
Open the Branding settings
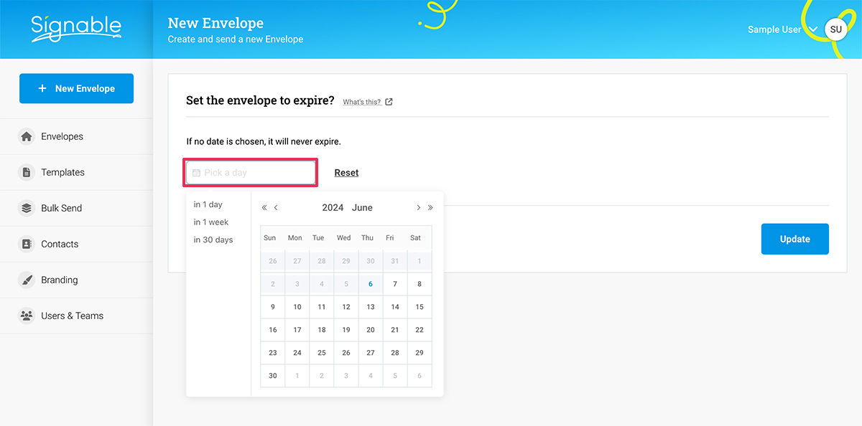click(x=60, y=280)
